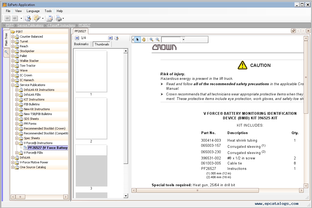Click the zoom out magnifier icon
312x208 pixels.
pyautogui.click(x=158, y=40)
